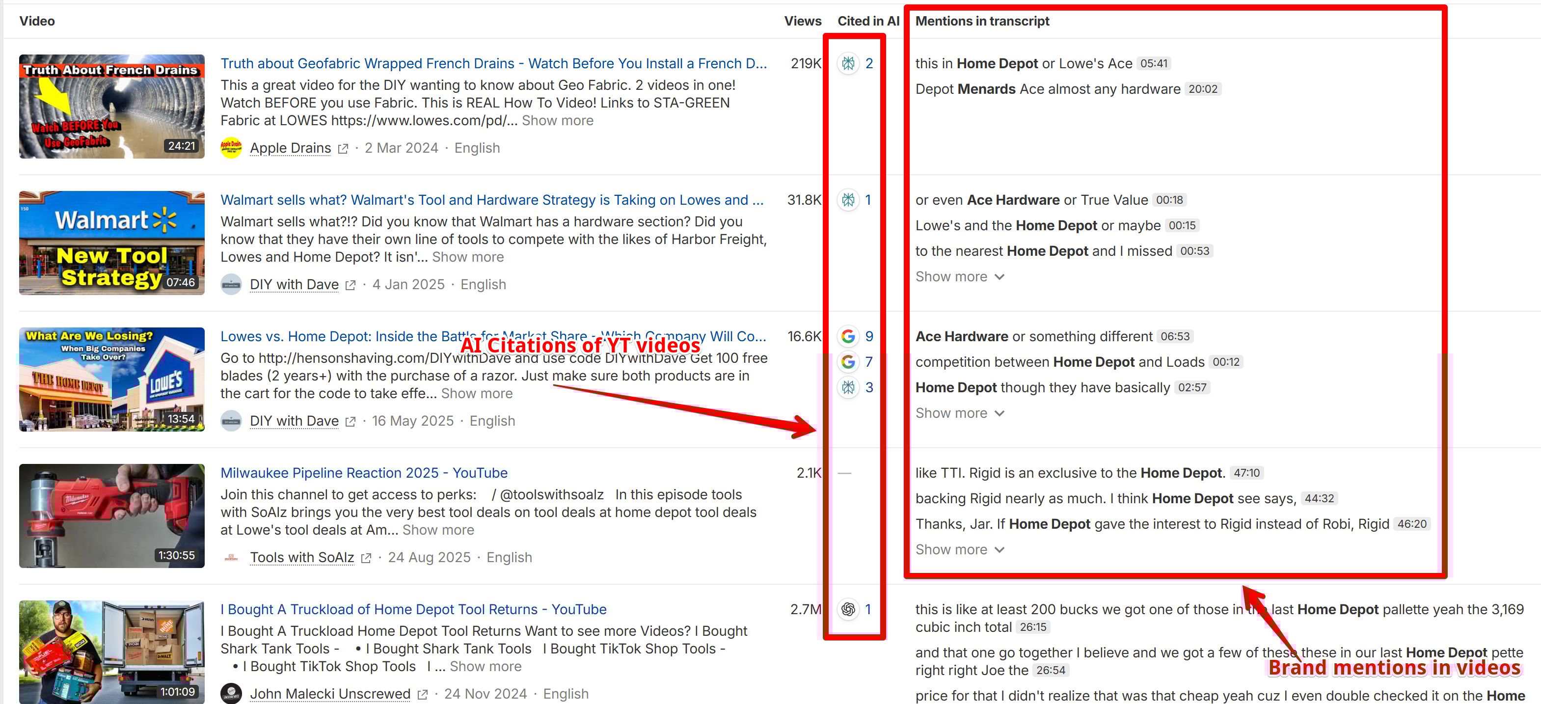Open DIY with Dave channel, 4 Jan 2025
Screen dimensions: 1541x704
pyautogui.click(x=294, y=285)
